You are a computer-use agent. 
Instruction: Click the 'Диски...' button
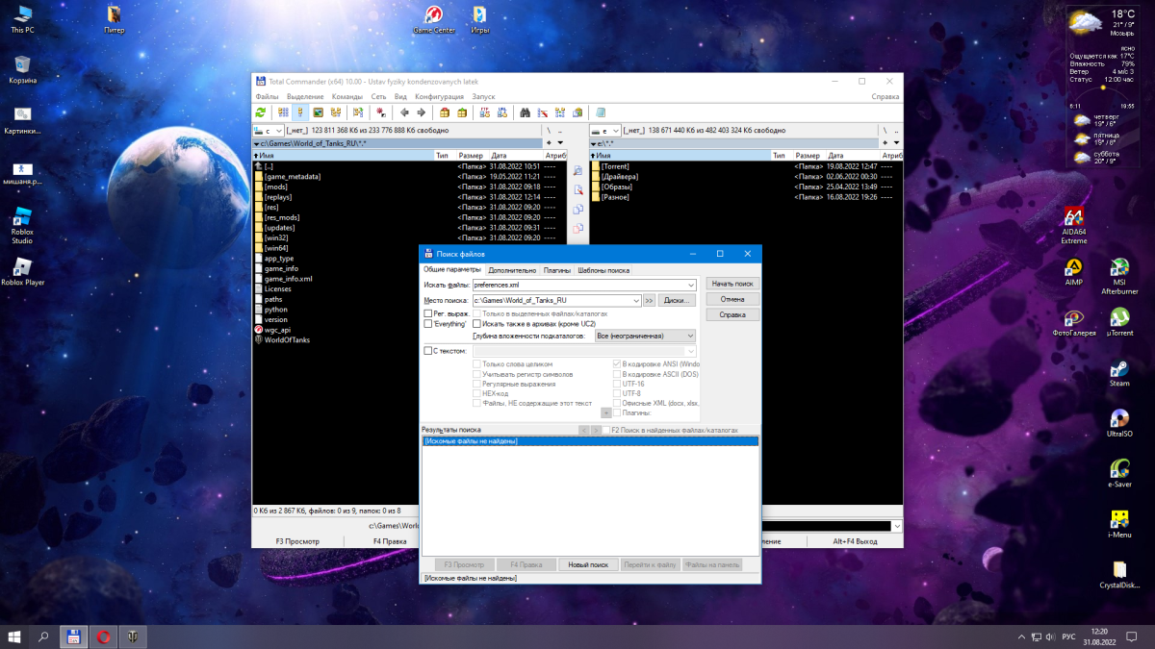click(x=677, y=301)
